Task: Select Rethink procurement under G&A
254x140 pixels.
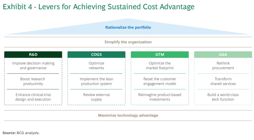Action: tap(223, 66)
